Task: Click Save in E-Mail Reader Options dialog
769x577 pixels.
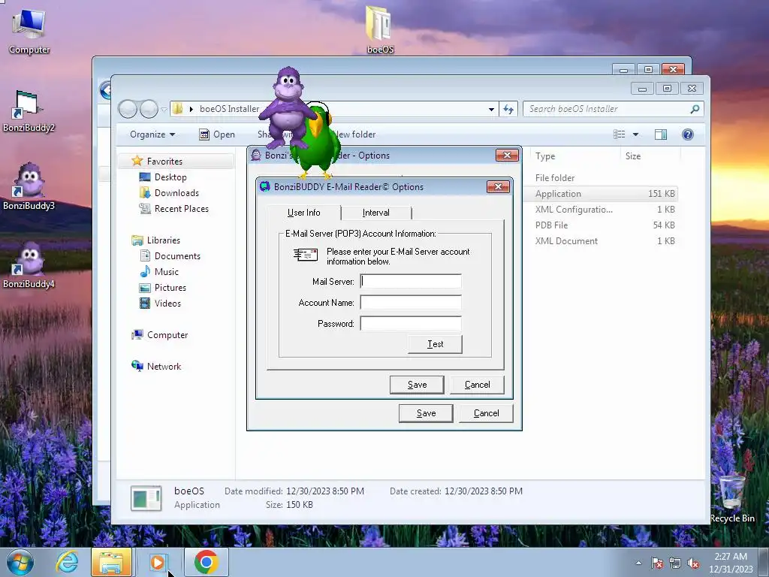Action: pyautogui.click(x=417, y=385)
